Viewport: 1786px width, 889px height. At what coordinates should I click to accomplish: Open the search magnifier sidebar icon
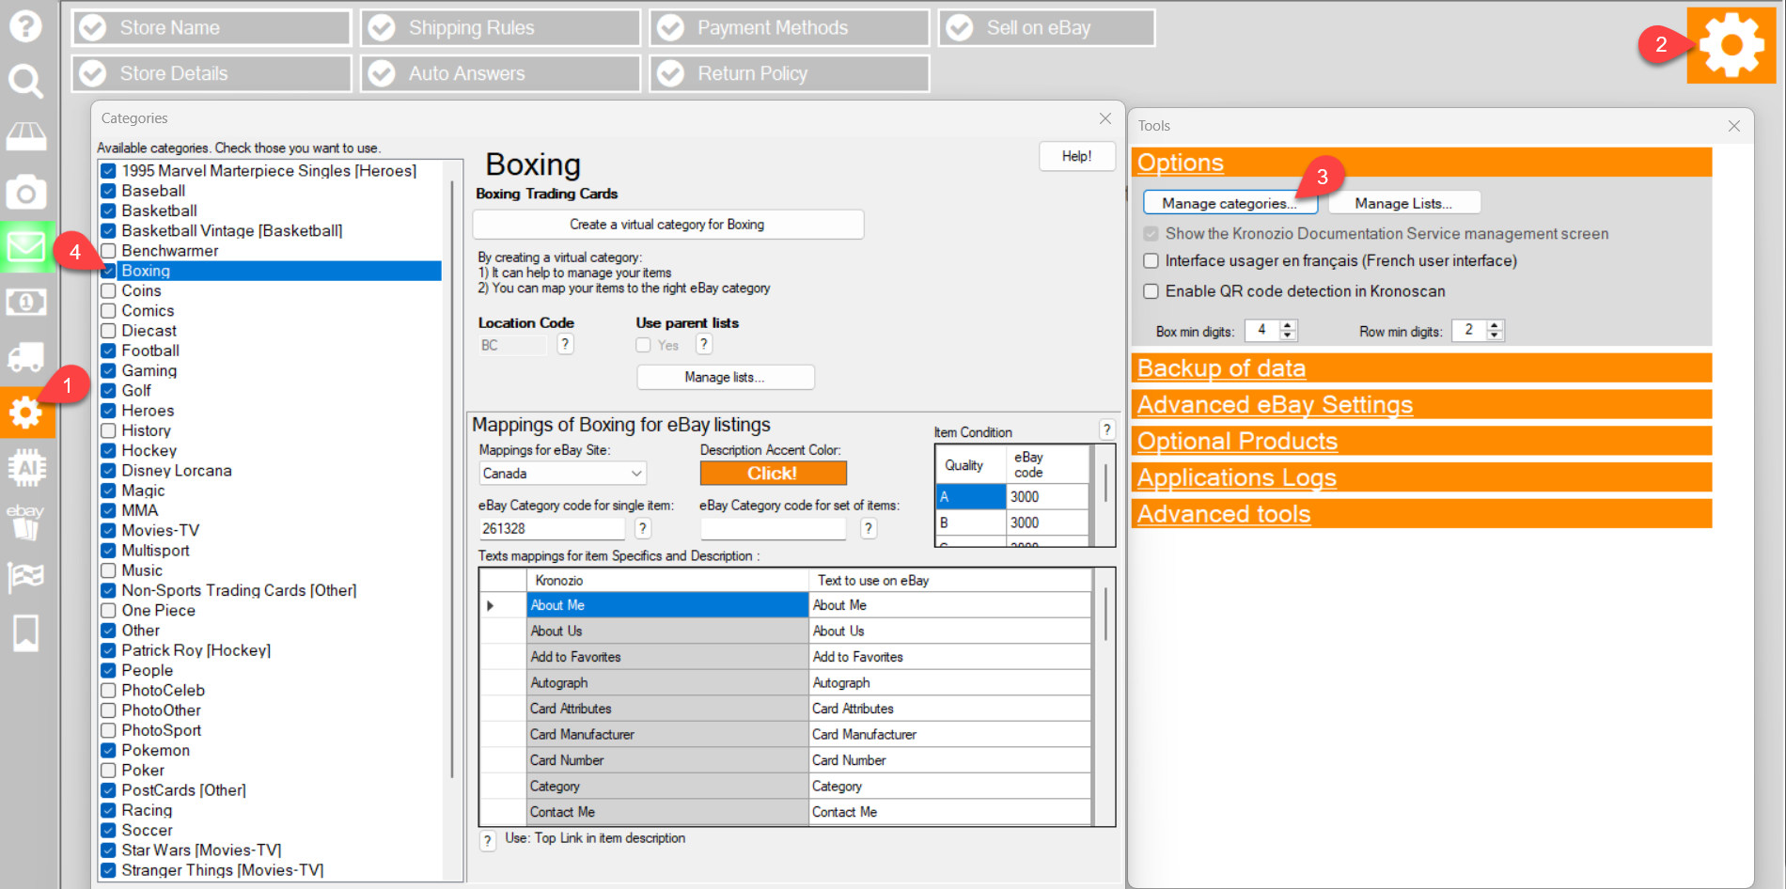(x=25, y=82)
